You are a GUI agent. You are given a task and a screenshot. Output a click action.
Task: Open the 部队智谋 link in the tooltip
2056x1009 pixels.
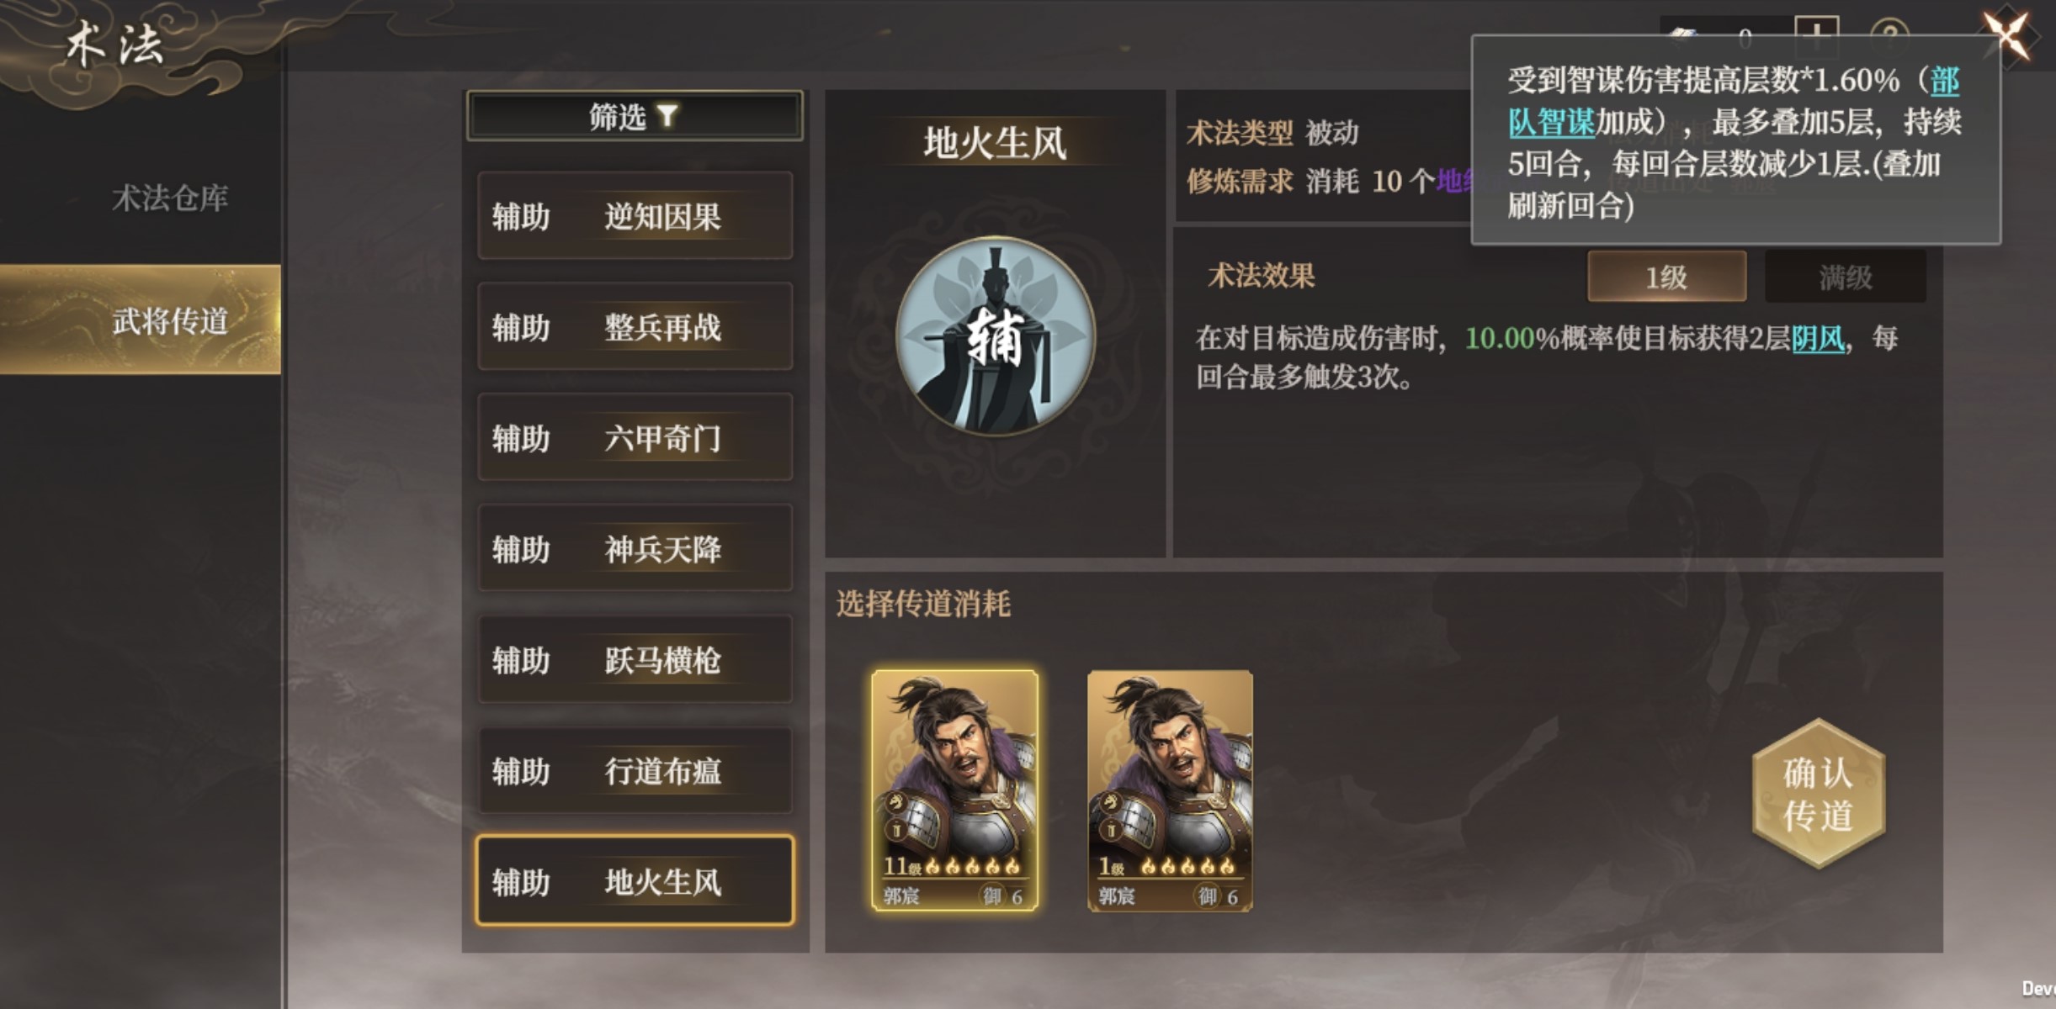click(1733, 101)
